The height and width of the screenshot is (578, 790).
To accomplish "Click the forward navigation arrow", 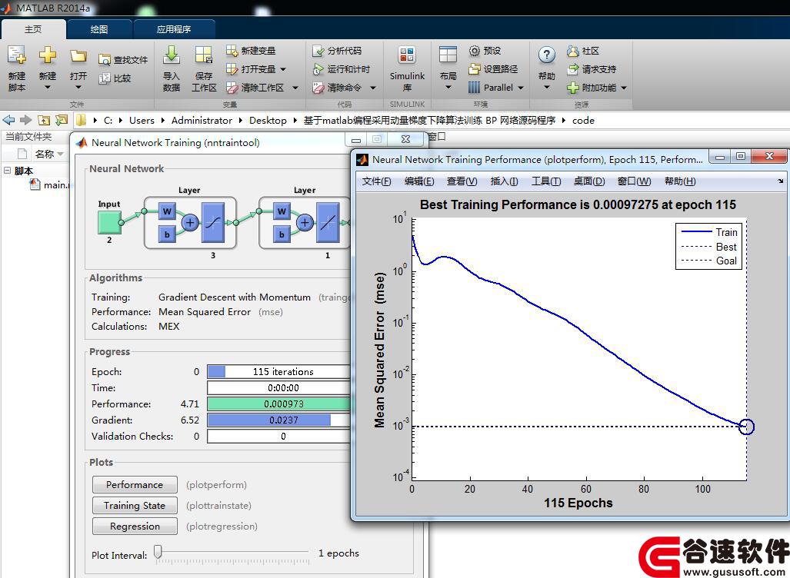I will (26, 120).
